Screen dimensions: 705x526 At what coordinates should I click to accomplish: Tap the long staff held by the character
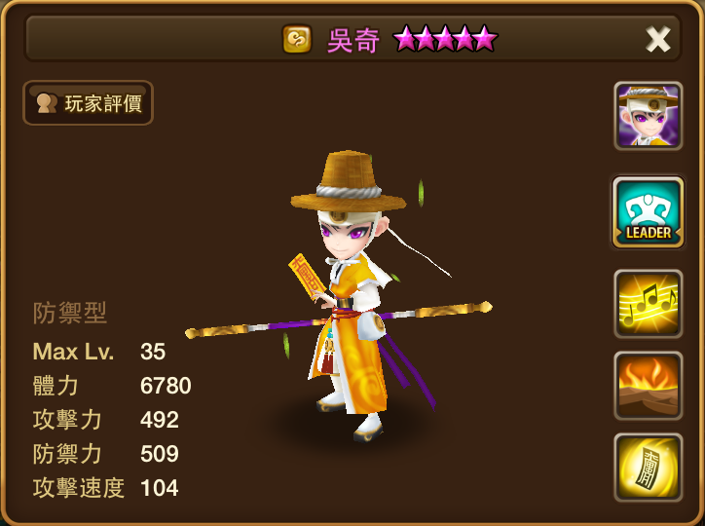coord(339,320)
